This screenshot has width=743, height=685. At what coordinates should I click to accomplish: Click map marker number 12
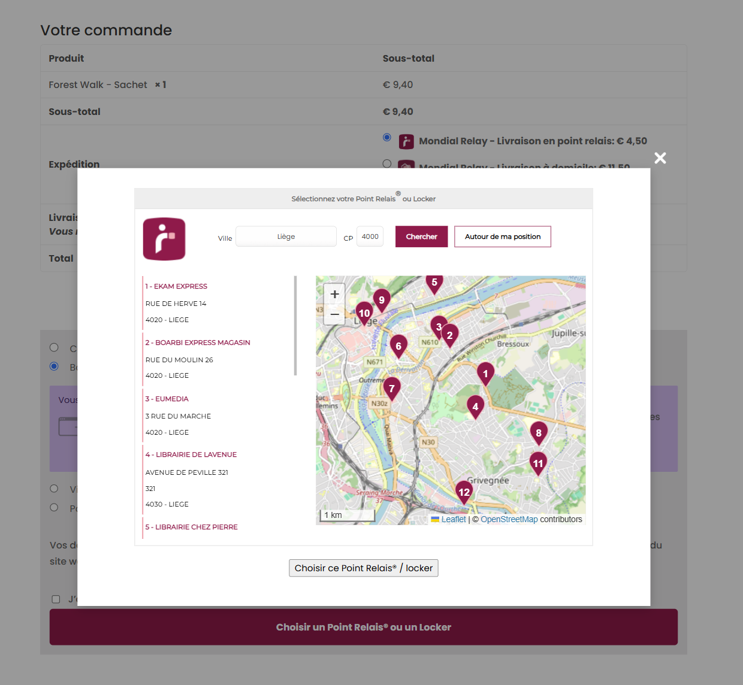(464, 492)
